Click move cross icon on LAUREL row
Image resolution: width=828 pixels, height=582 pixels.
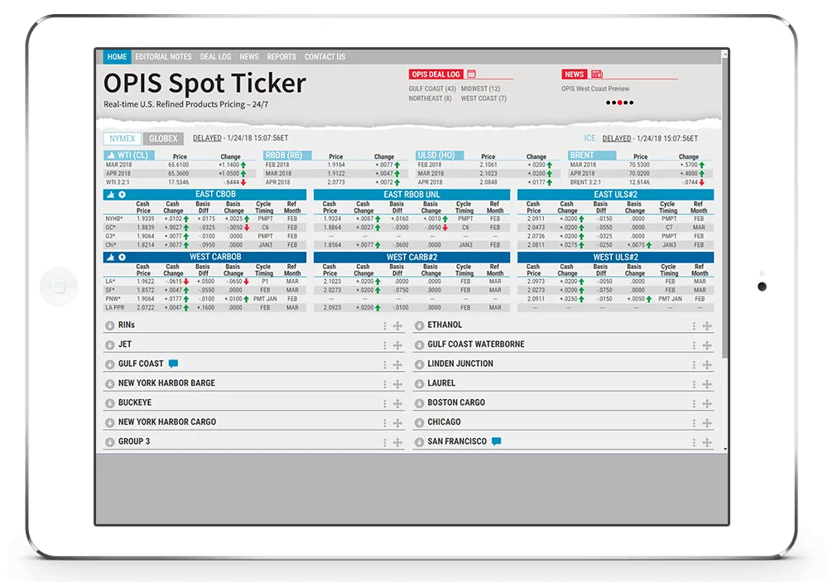pos(707,384)
